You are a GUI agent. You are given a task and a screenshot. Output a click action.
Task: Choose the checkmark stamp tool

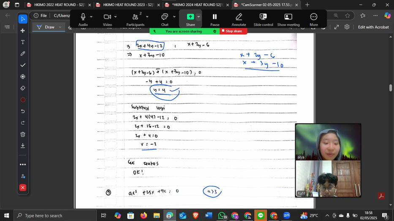[23, 65]
